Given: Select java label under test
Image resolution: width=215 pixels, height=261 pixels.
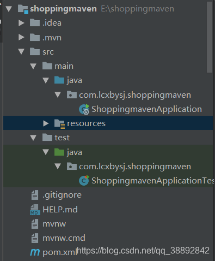Looking at the screenshot, I should pos(75,152).
